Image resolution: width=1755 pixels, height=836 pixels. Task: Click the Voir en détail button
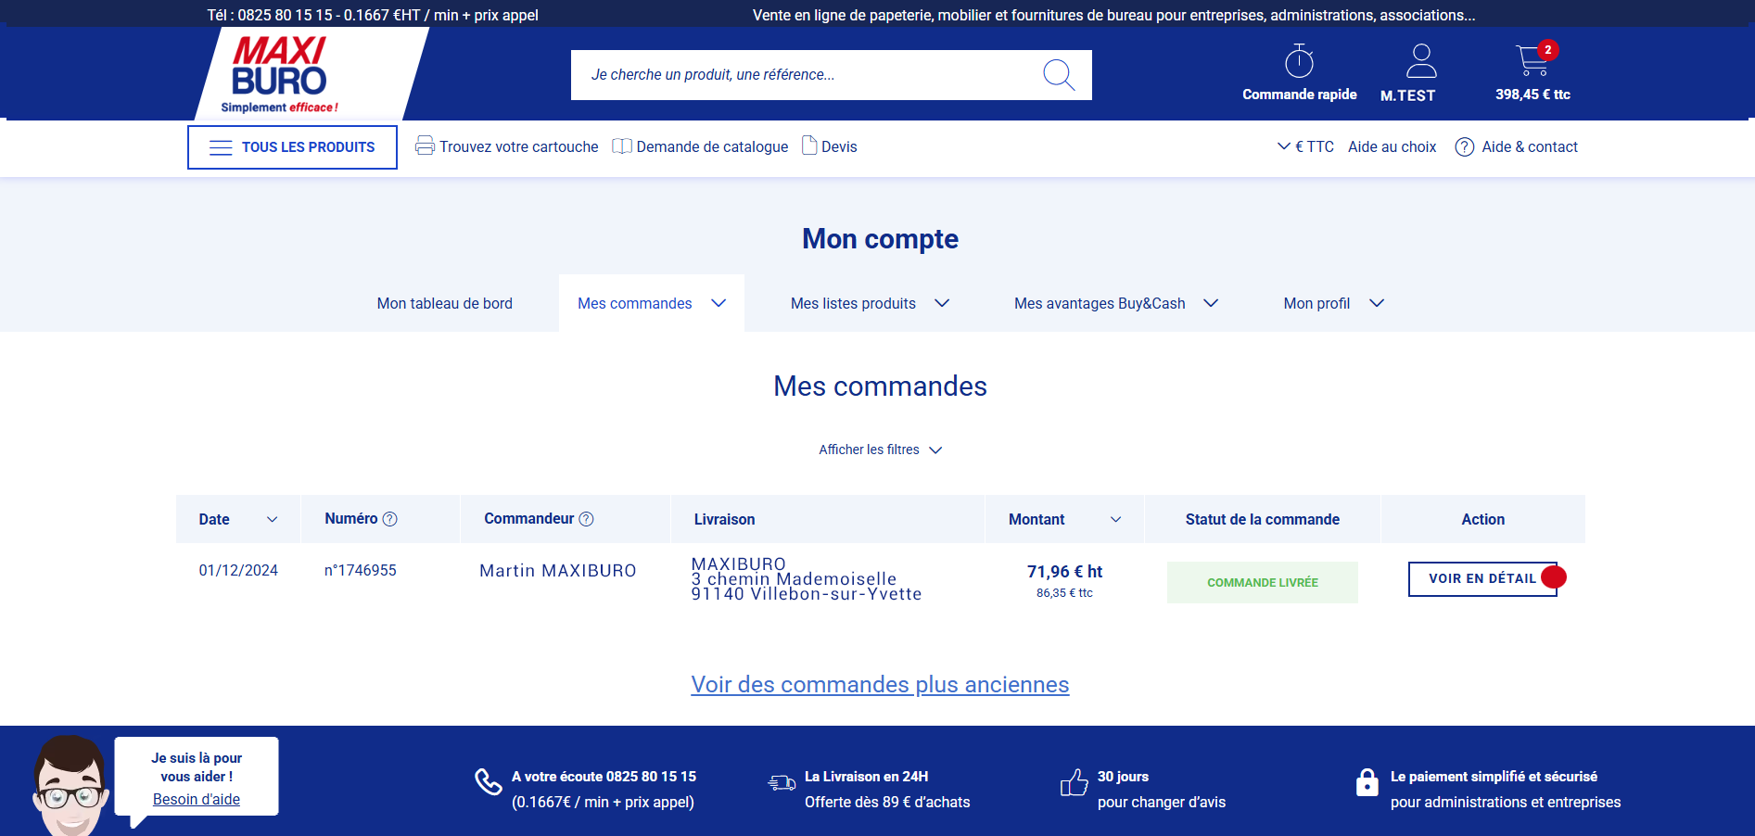(x=1482, y=578)
